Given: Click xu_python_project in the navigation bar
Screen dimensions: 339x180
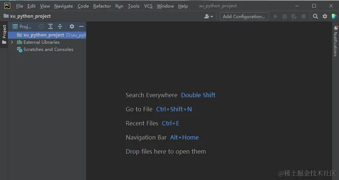Looking at the screenshot, I should pos(27,16).
